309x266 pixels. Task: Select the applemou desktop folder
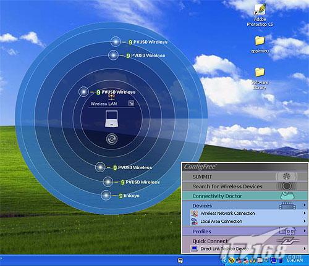click(x=260, y=44)
